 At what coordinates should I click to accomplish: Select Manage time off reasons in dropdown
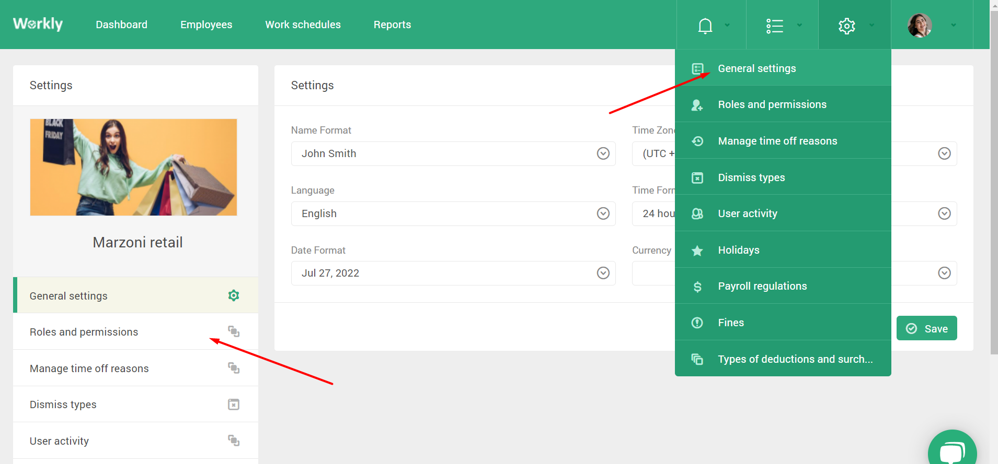(783, 141)
